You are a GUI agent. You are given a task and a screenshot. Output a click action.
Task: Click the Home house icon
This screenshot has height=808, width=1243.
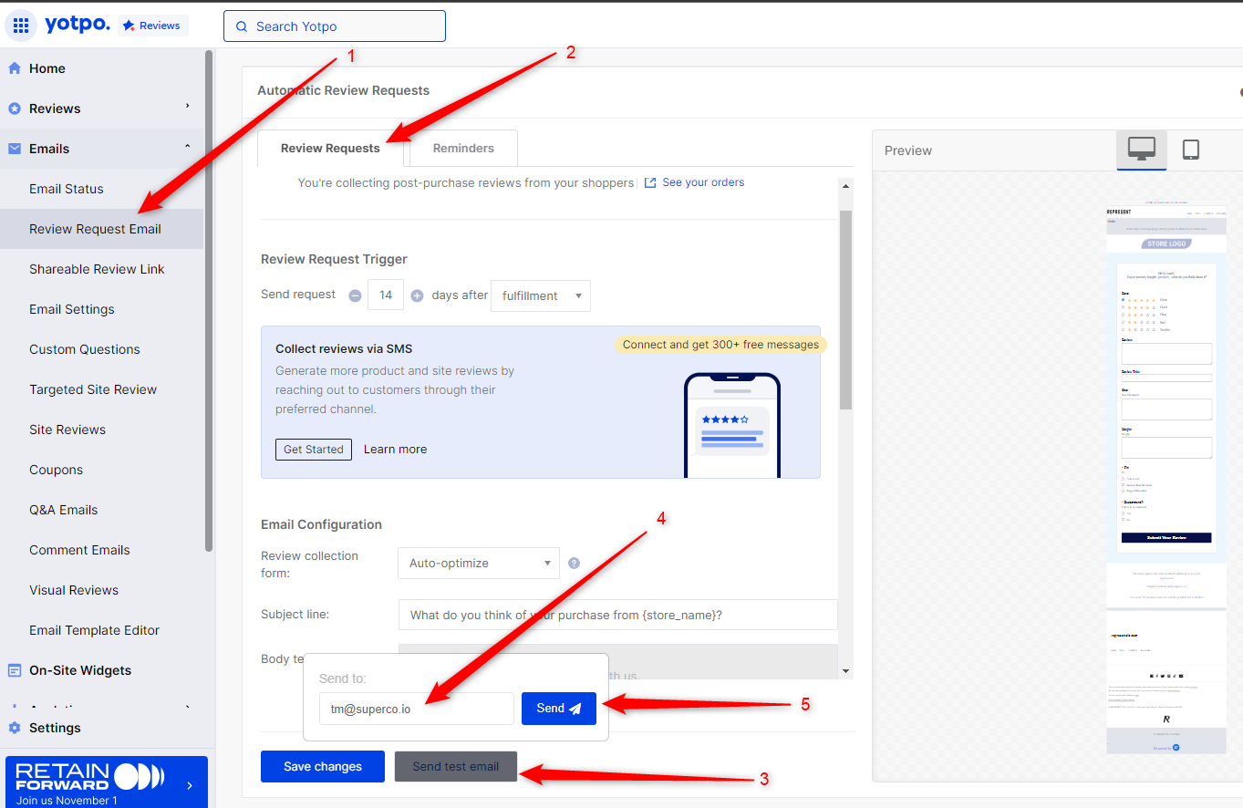point(15,68)
